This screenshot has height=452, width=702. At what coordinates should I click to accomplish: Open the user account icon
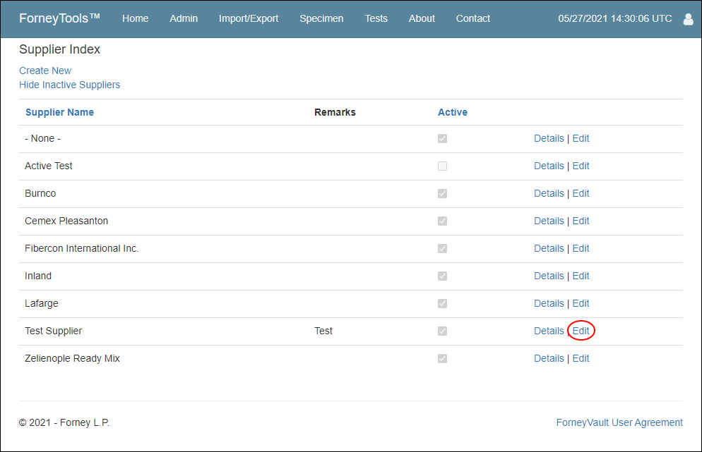point(688,19)
